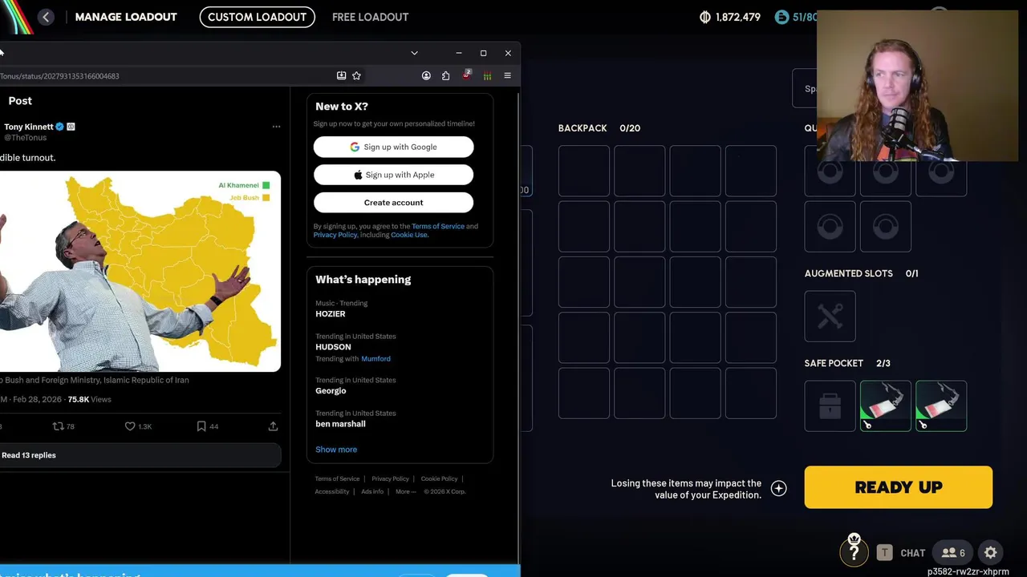Viewport: 1027px width, 577px height.
Task: Bookmark the post showing 44
Action: [x=201, y=426]
